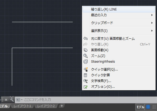Click the zoom magnifier icon
157x111 pixels.
(x=85, y=56)
